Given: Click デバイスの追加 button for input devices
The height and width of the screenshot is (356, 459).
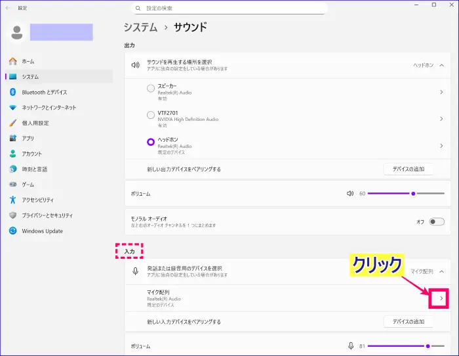Looking at the screenshot, I should pos(408,321).
